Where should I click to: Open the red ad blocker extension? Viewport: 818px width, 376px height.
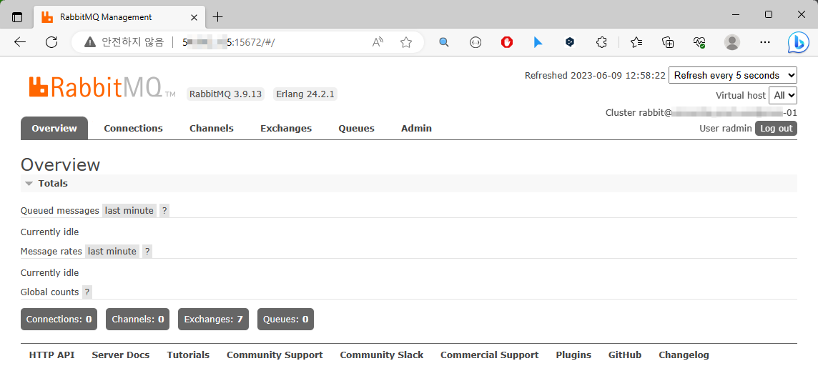click(506, 42)
